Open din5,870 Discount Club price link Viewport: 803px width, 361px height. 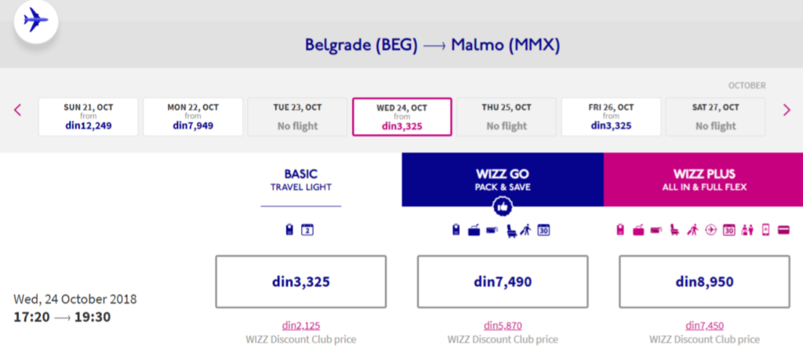(x=503, y=326)
